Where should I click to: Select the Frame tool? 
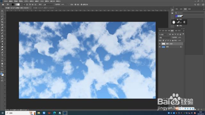click(2, 25)
